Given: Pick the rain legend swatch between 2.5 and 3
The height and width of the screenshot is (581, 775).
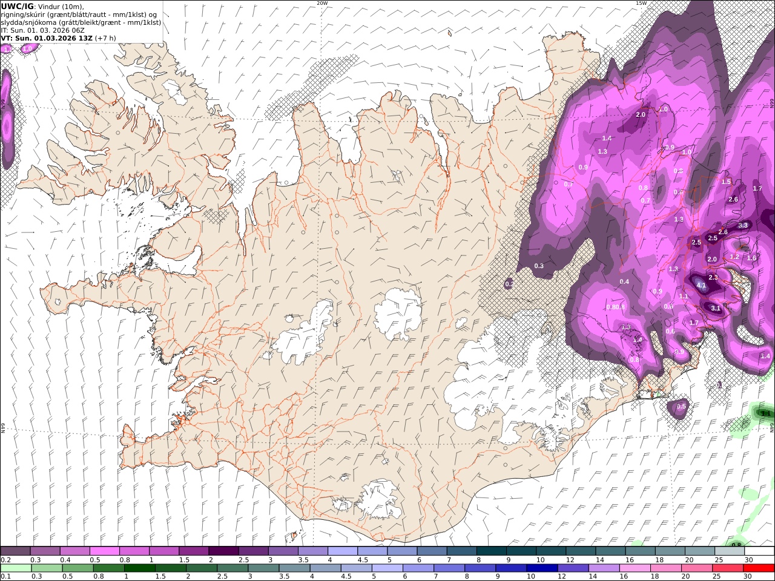Looking at the screenshot, I should 233,568.
